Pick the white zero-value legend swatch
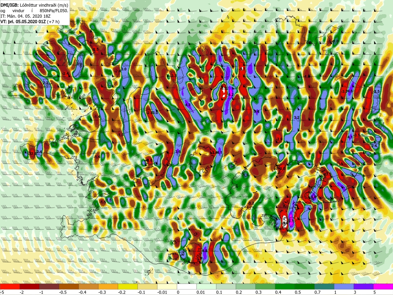Viewport: 393px width, 295px height. 187,287
